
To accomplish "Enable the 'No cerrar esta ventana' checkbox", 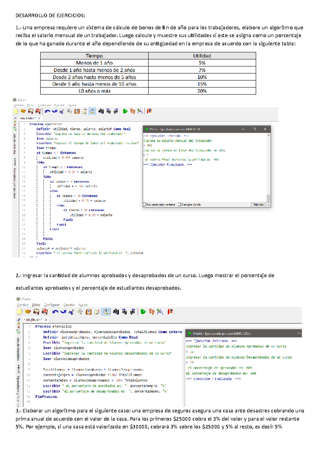I will point(145,205).
